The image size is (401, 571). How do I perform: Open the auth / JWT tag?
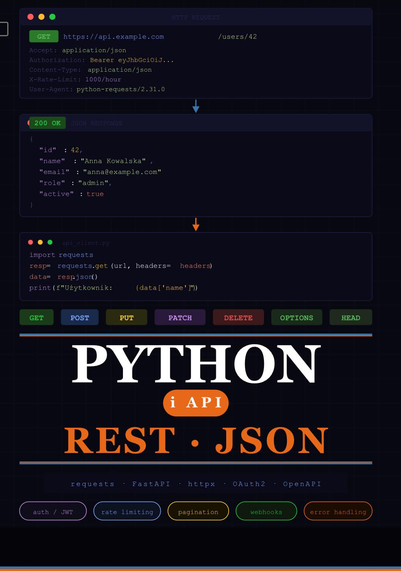(53, 511)
